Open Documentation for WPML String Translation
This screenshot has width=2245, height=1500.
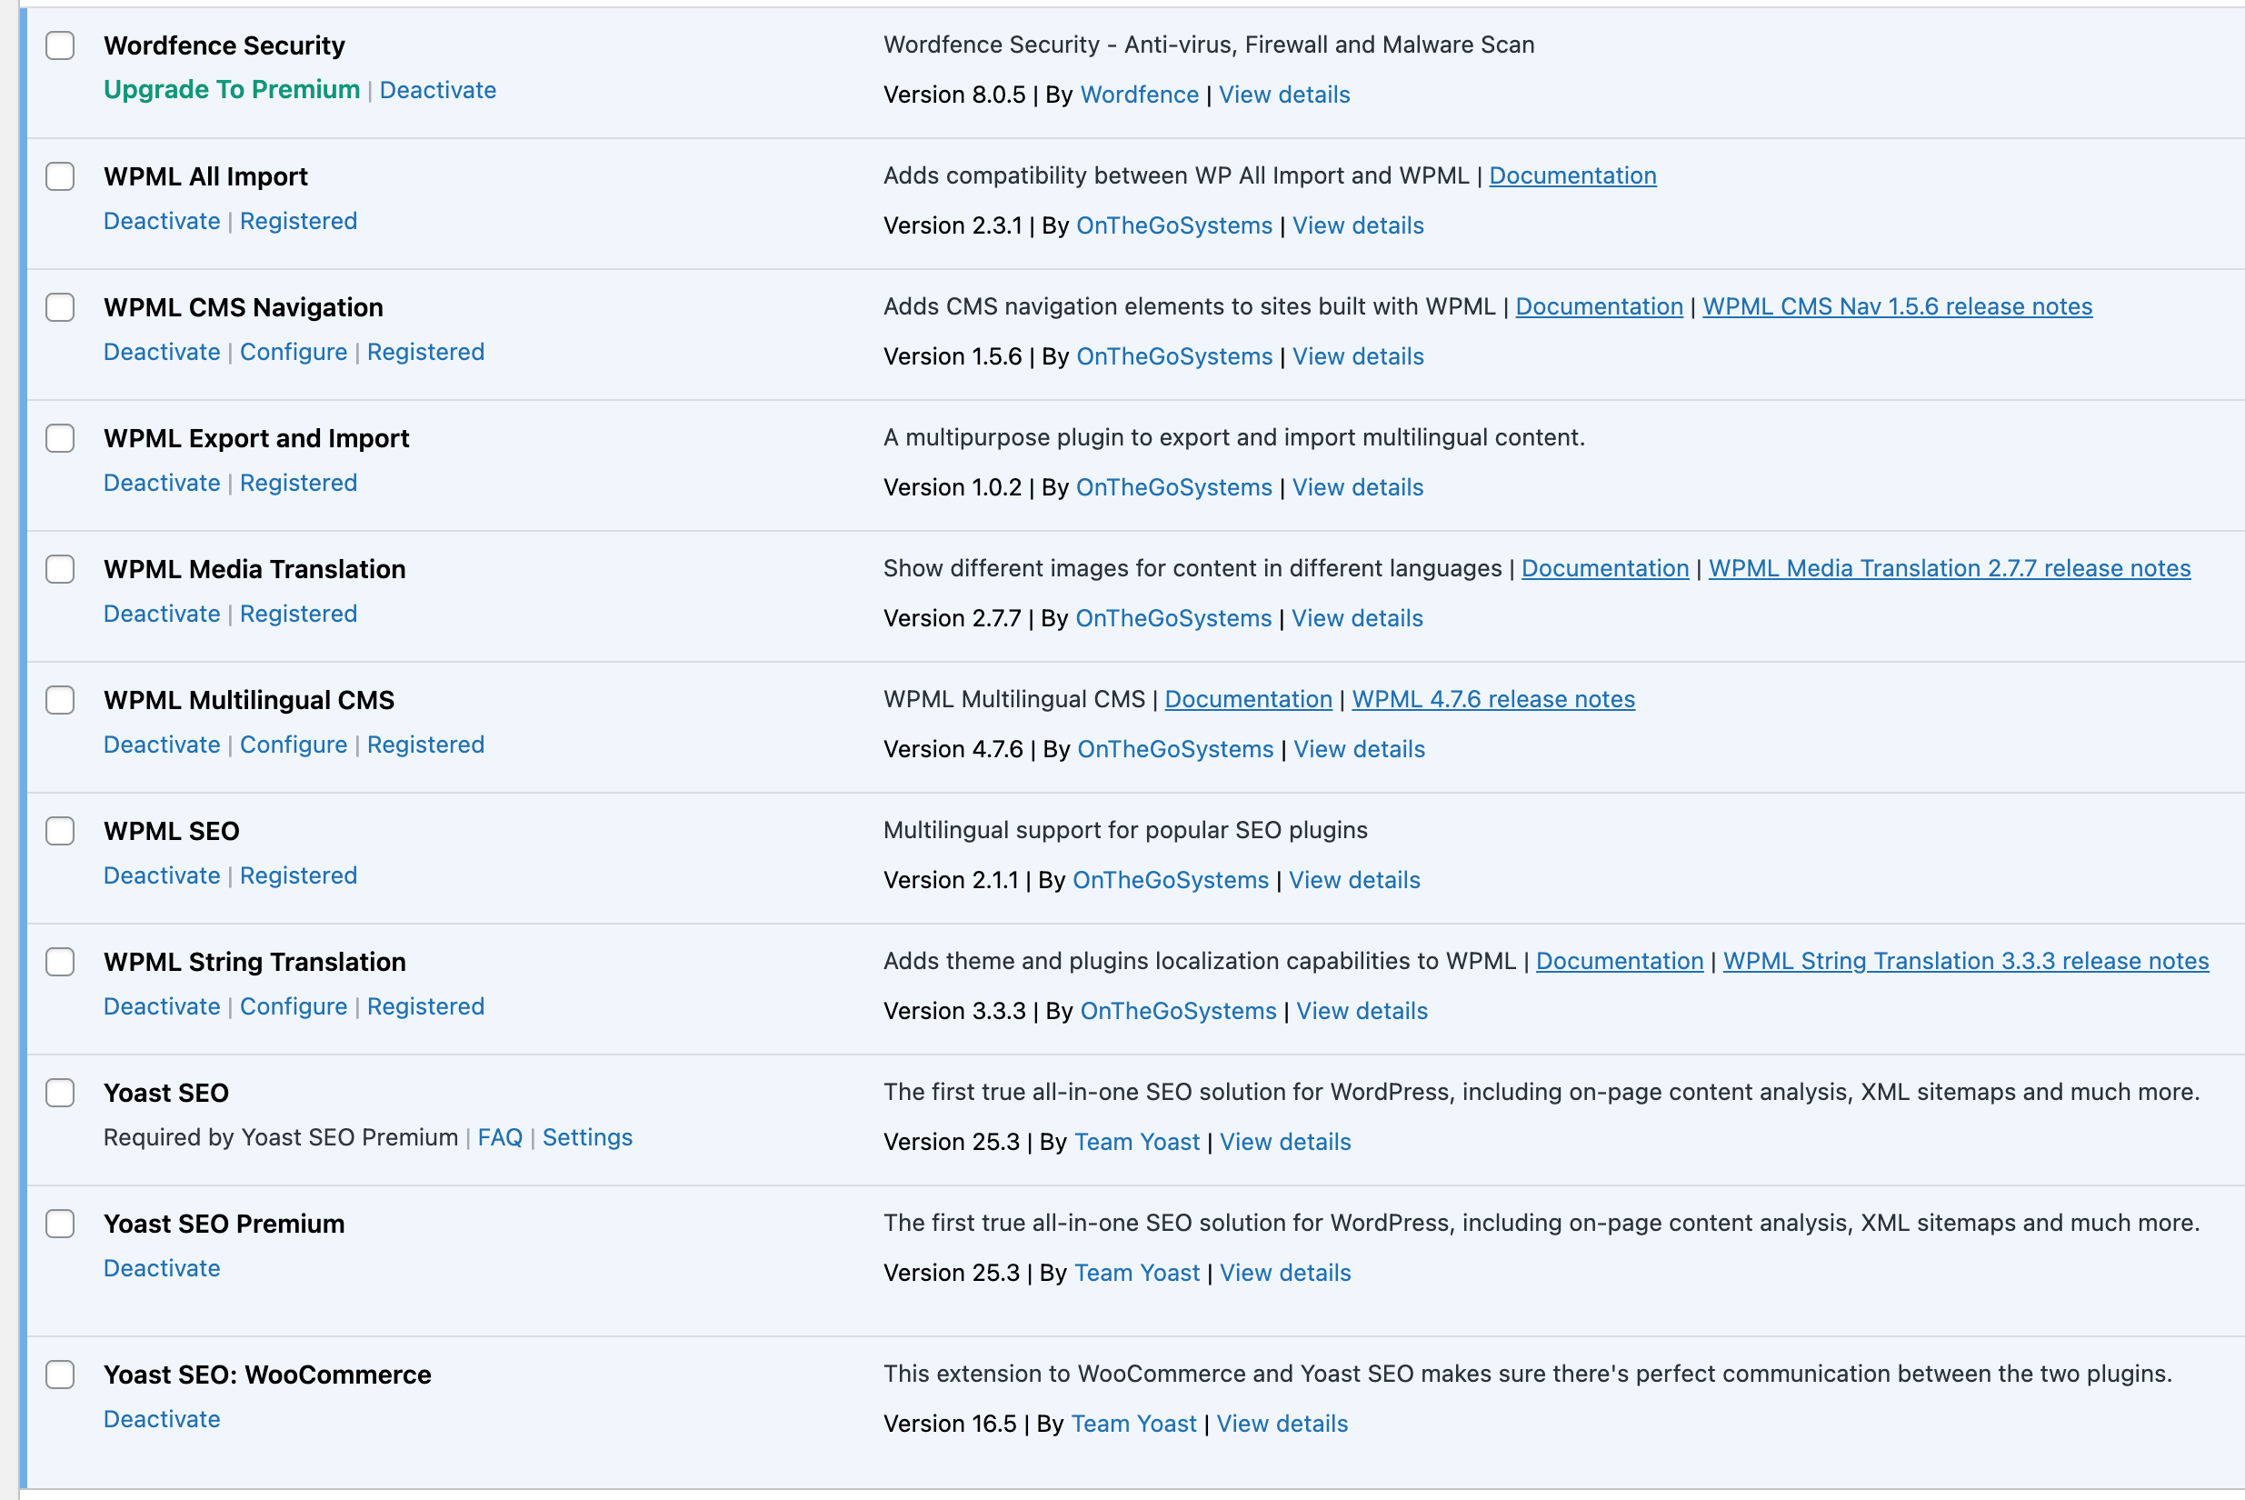(x=1620, y=962)
